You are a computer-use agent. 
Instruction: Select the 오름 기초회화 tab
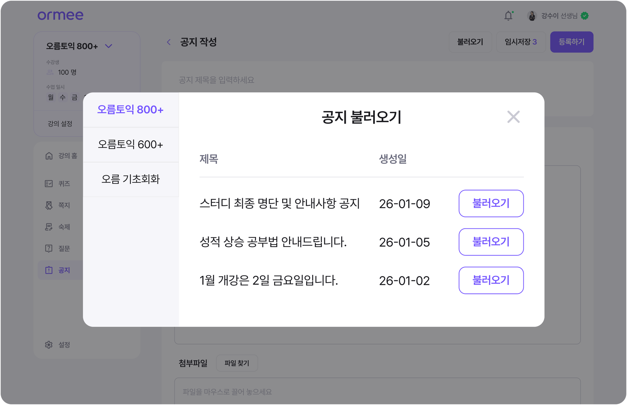click(x=131, y=179)
